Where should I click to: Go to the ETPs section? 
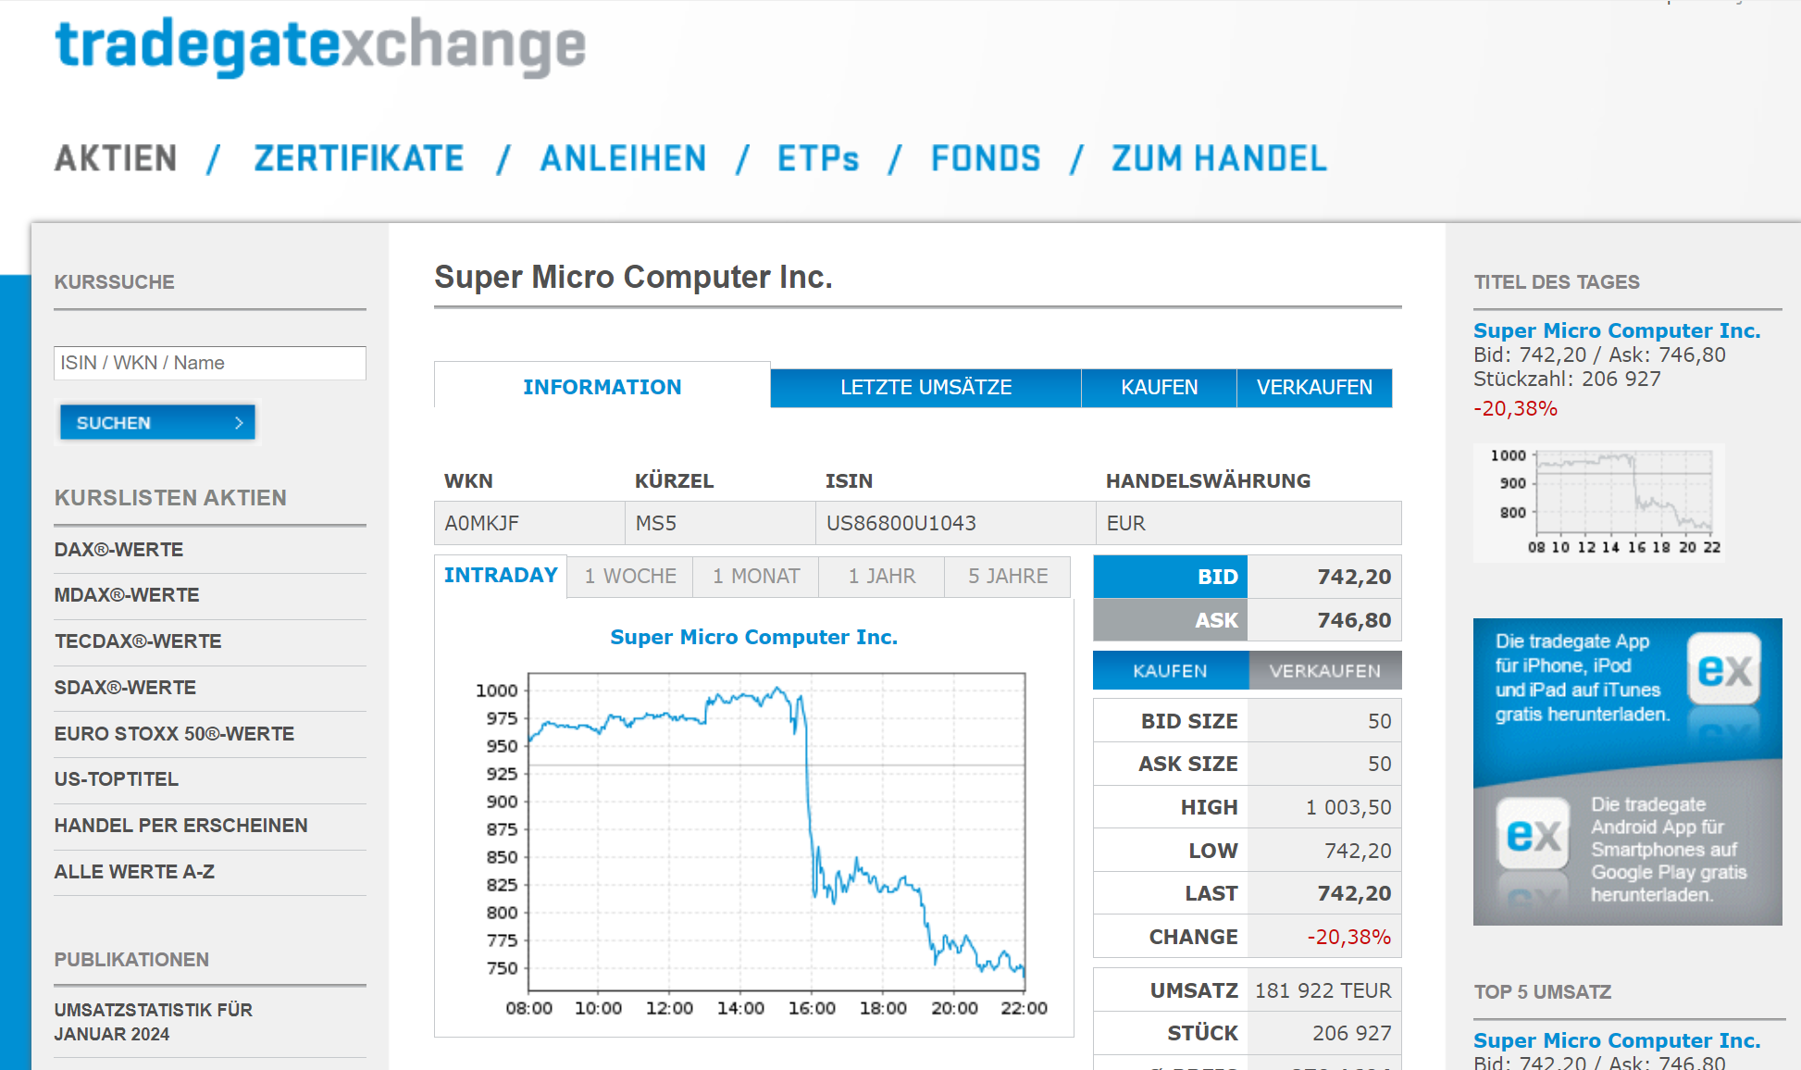818,158
